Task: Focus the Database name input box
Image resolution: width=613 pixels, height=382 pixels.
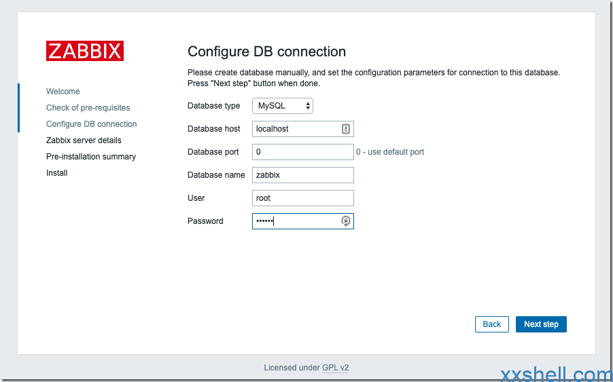Action: pos(302,175)
